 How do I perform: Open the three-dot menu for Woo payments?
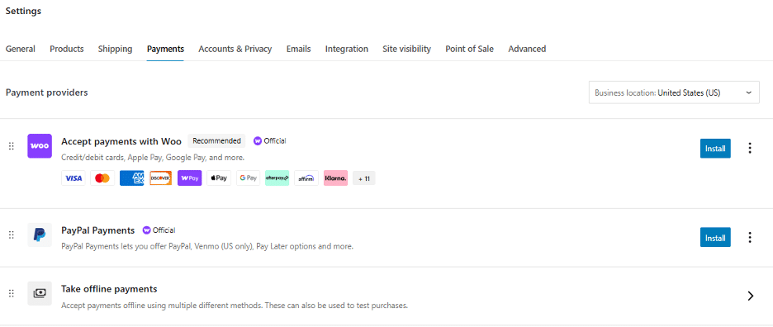(750, 148)
